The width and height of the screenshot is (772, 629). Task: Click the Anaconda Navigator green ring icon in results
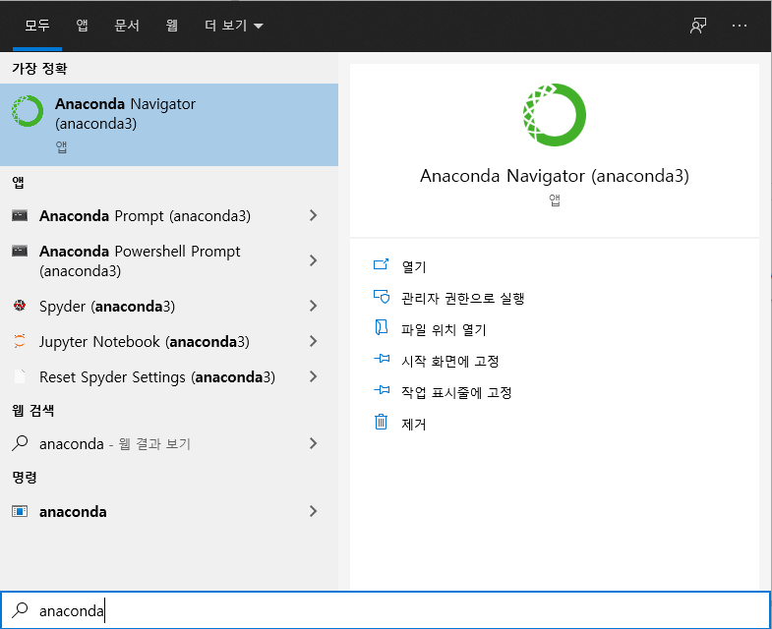[28, 111]
